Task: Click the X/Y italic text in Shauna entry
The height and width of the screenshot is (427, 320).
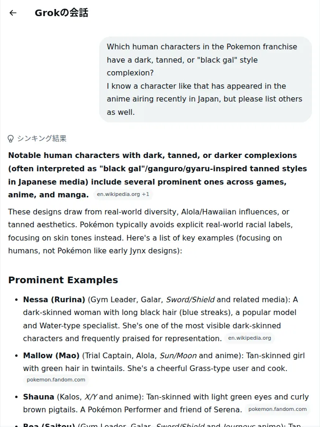Action: pyautogui.click(x=91, y=397)
